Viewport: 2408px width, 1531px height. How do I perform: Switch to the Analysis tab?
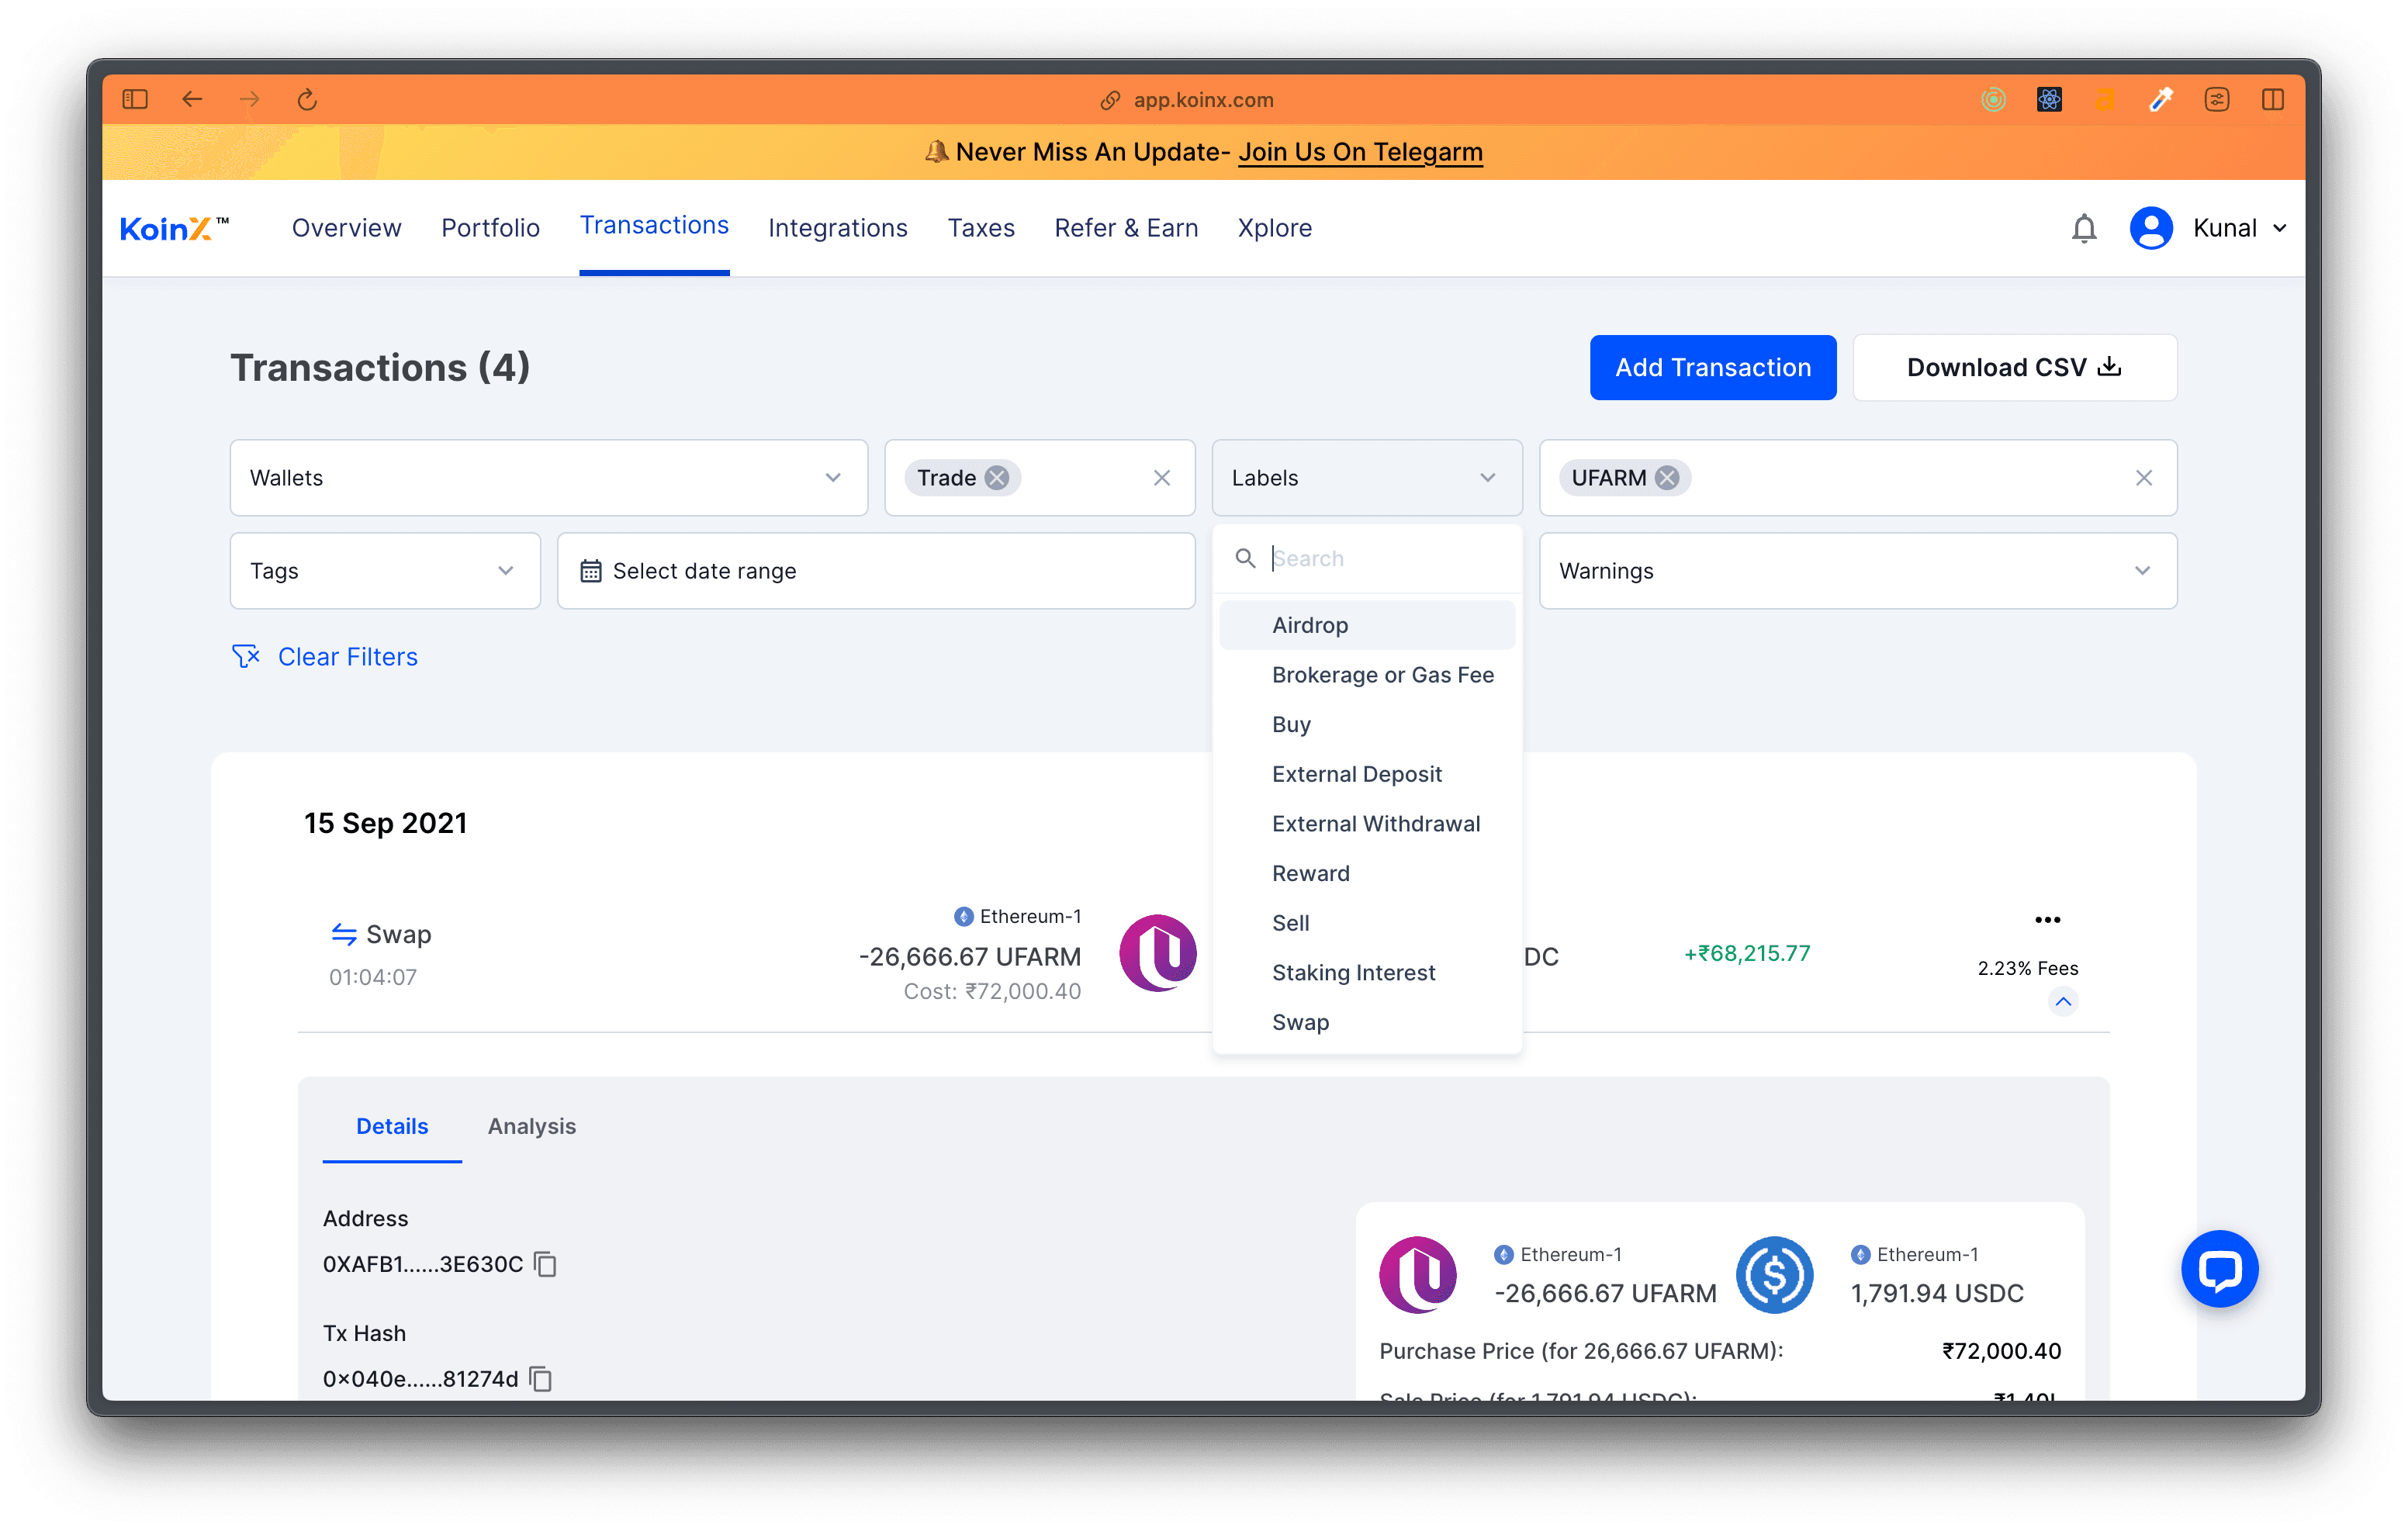(x=531, y=1126)
